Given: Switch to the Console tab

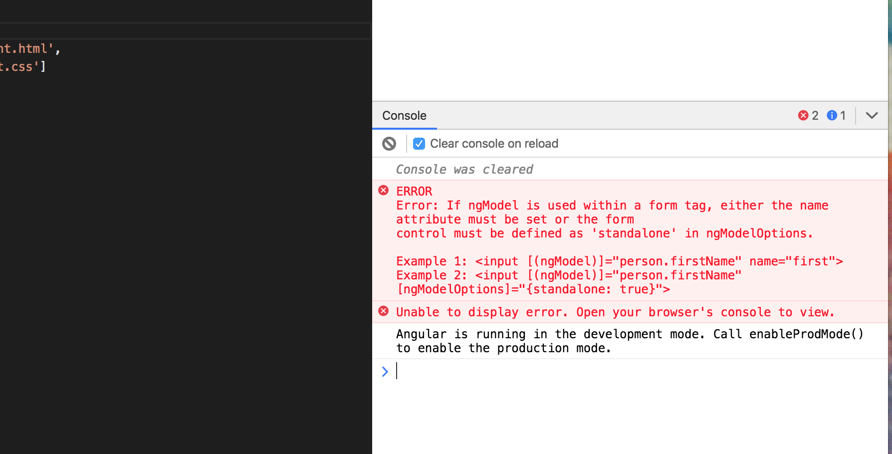Looking at the screenshot, I should click(x=404, y=115).
